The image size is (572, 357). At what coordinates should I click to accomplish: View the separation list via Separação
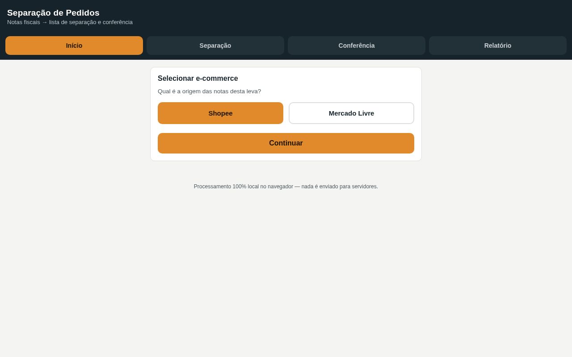tap(215, 46)
